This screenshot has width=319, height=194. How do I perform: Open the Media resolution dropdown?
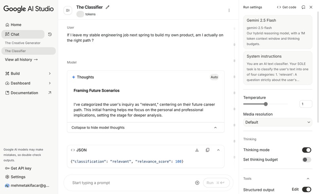[277, 122]
